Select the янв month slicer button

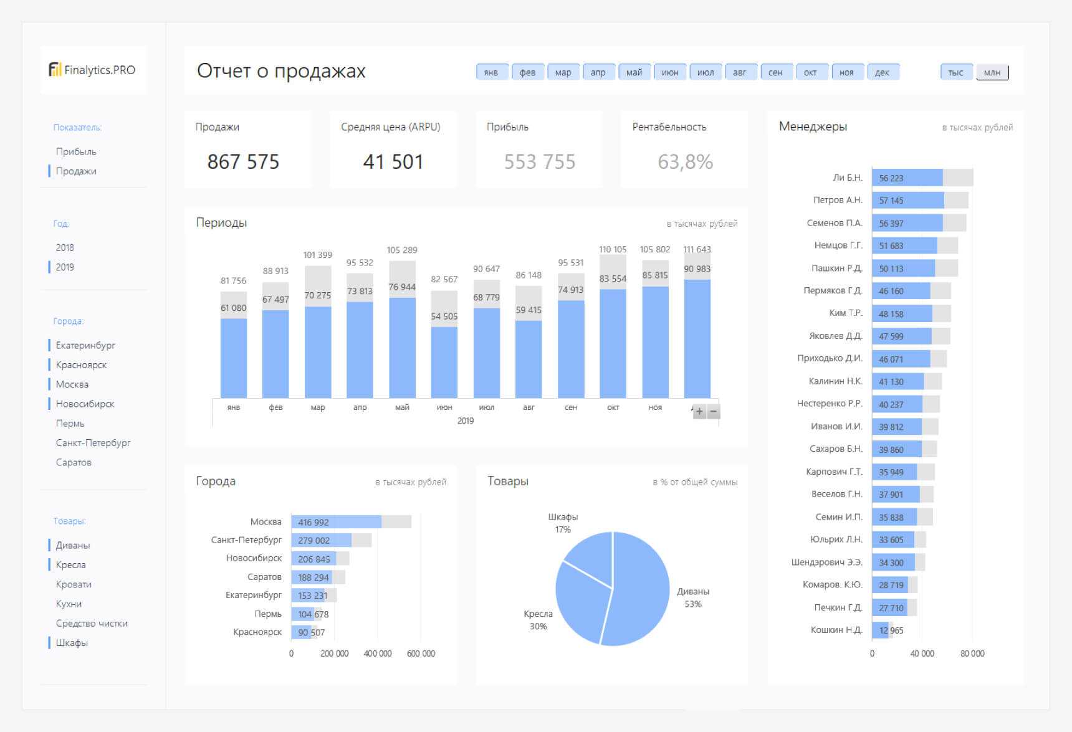(x=492, y=72)
